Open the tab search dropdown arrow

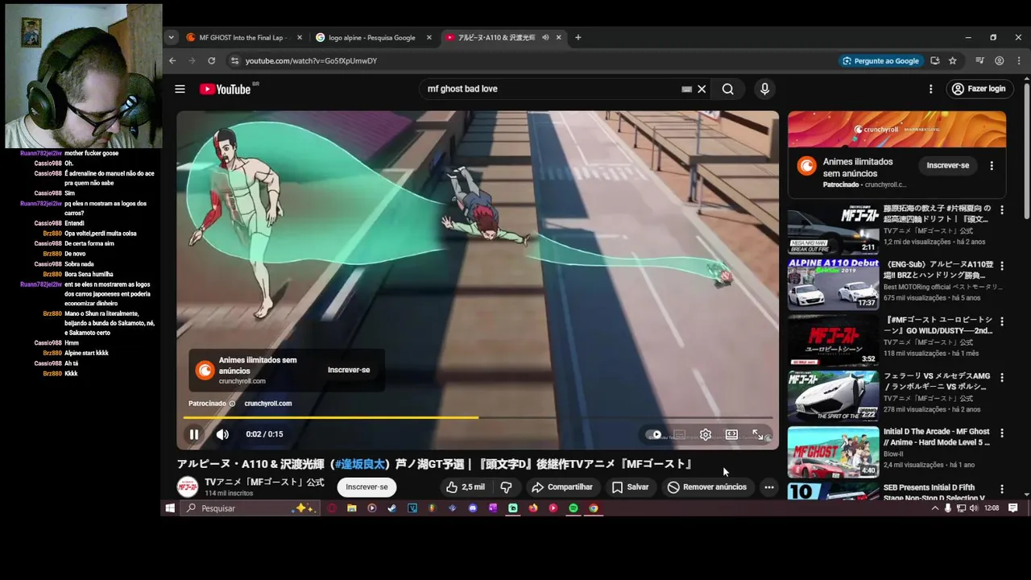(x=171, y=37)
